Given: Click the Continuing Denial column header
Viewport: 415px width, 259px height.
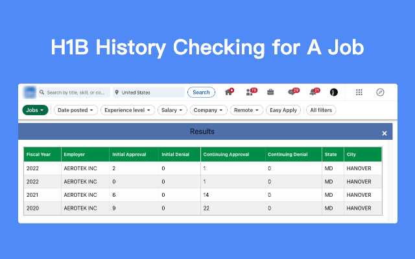Looking at the screenshot, I should click(294, 154).
